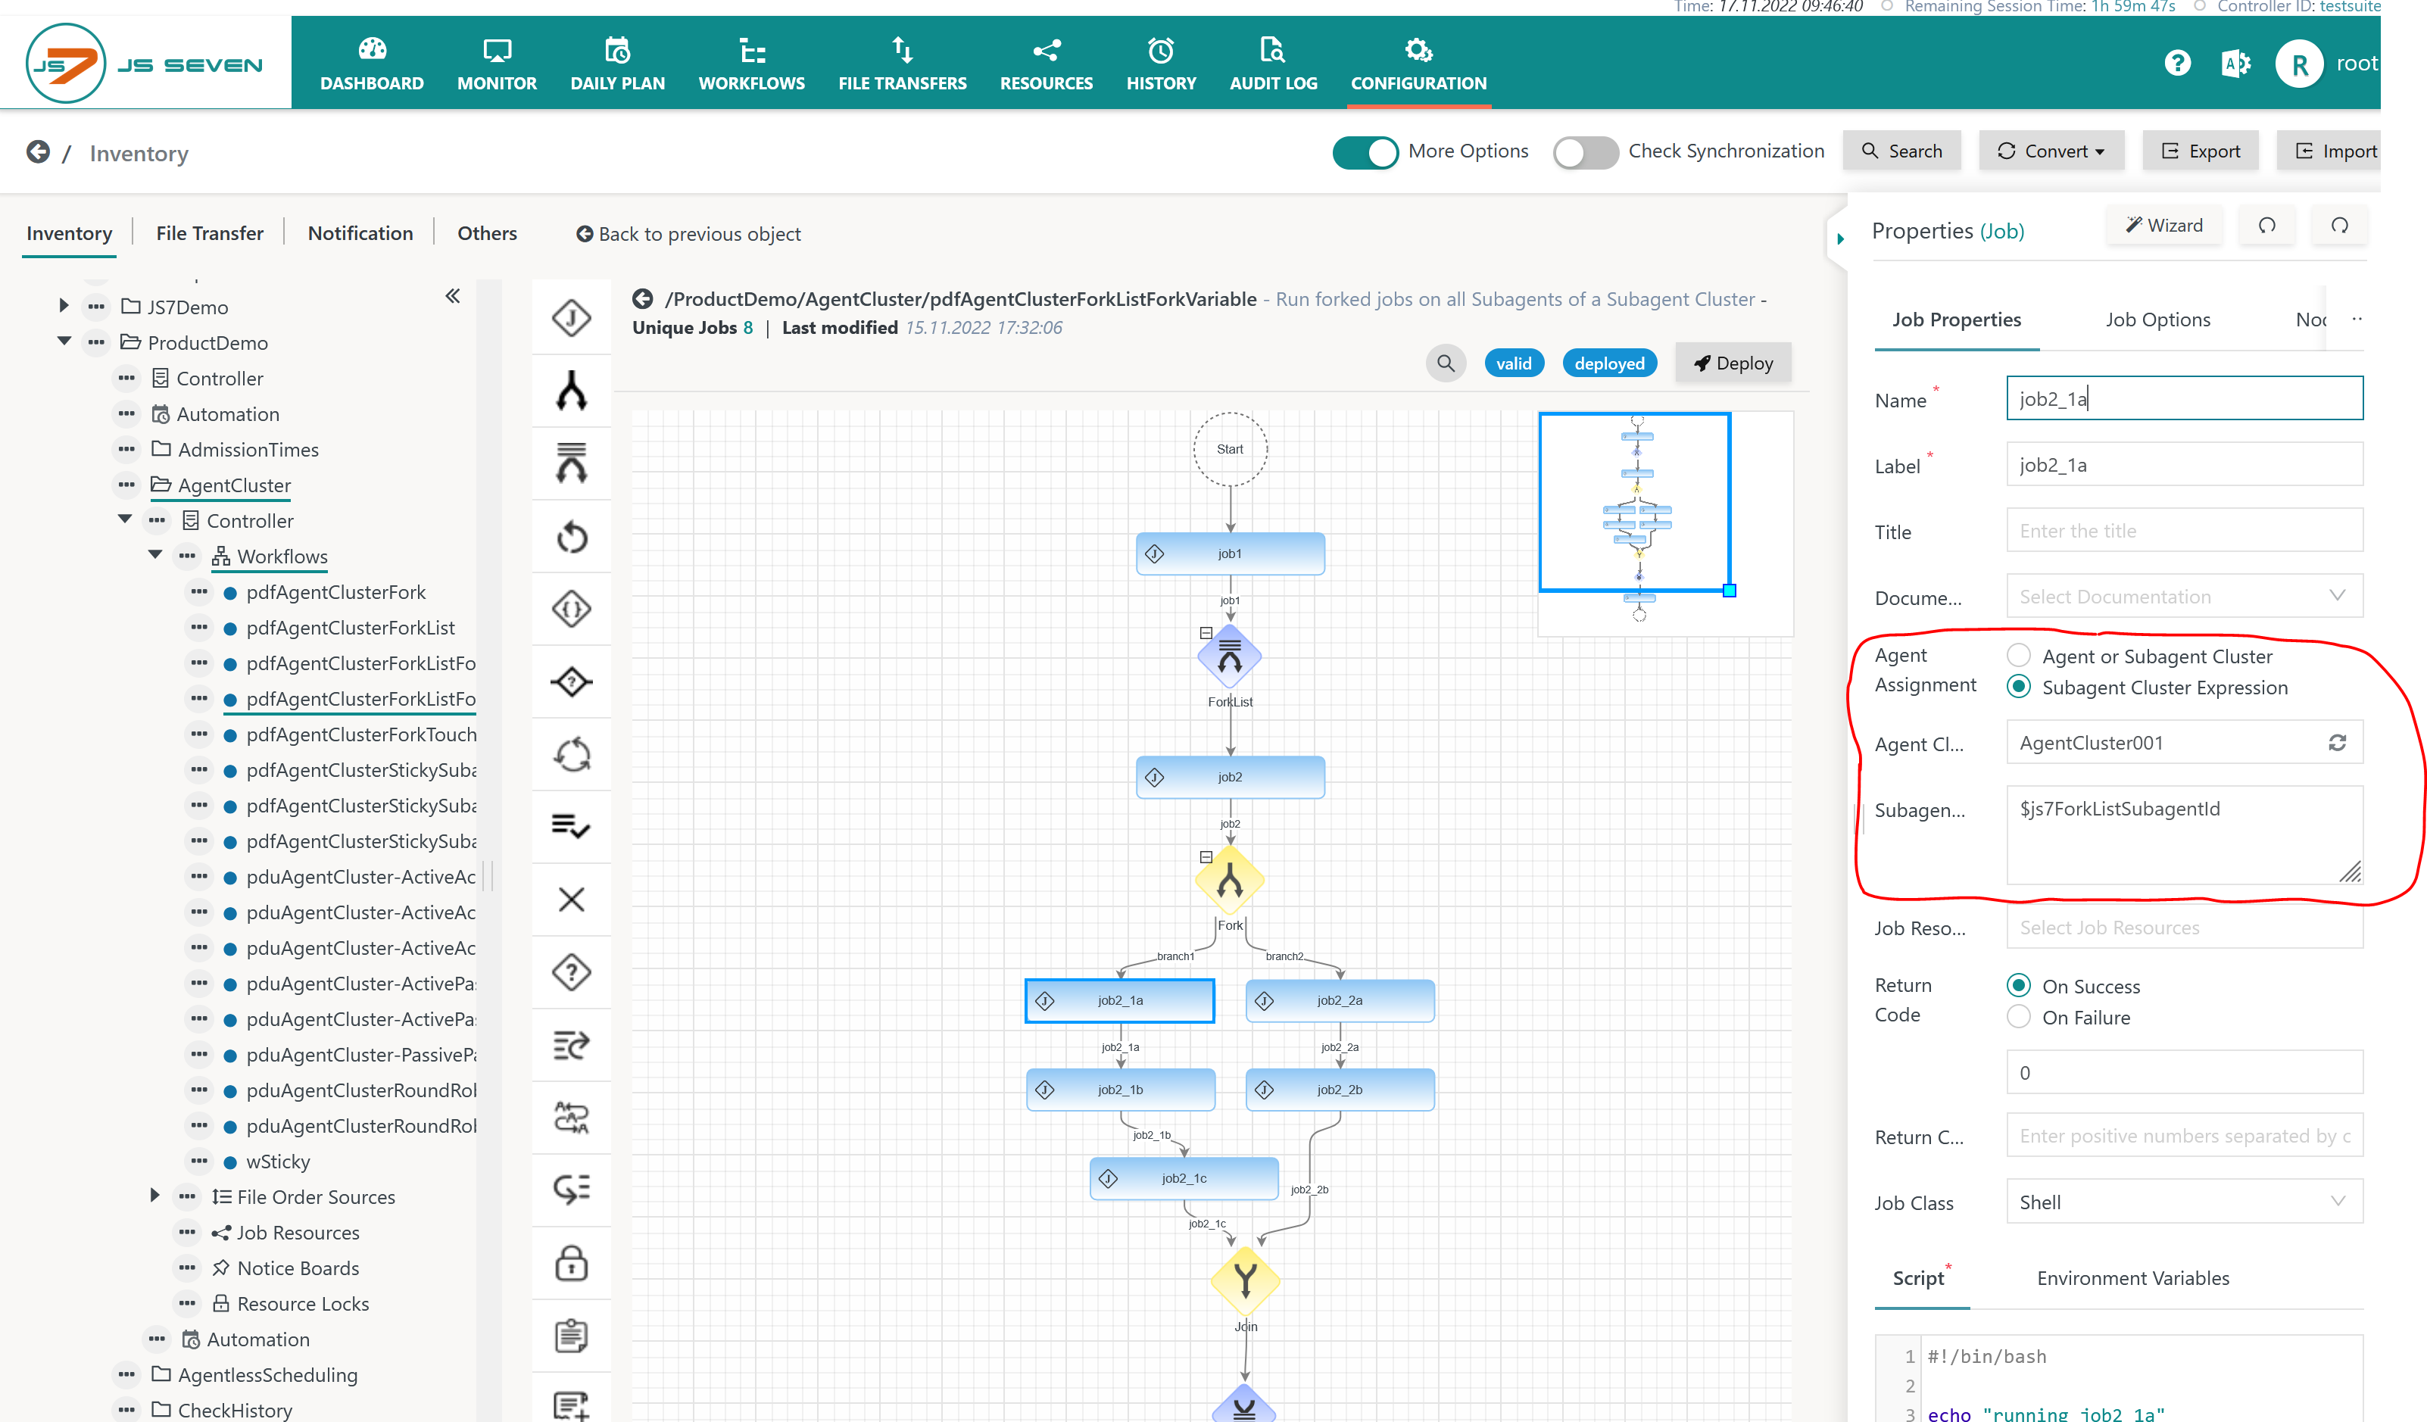Select the job2_2a node in diagram
This screenshot has height=1422, width=2427.
click(1339, 1000)
